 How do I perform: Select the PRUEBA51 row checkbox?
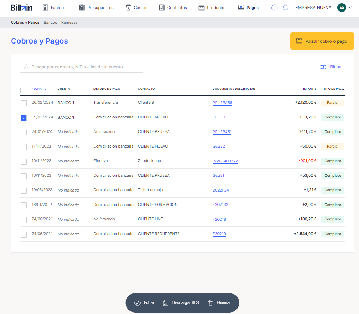[x=23, y=133]
